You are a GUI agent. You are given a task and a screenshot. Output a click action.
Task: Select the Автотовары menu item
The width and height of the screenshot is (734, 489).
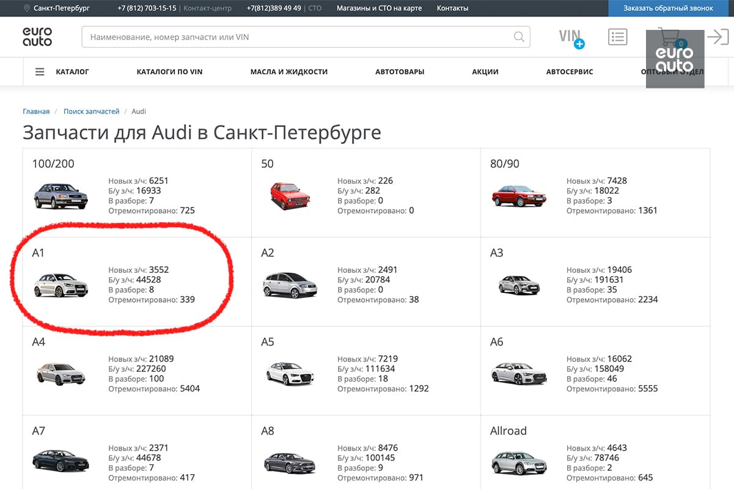pyautogui.click(x=400, y=72)
